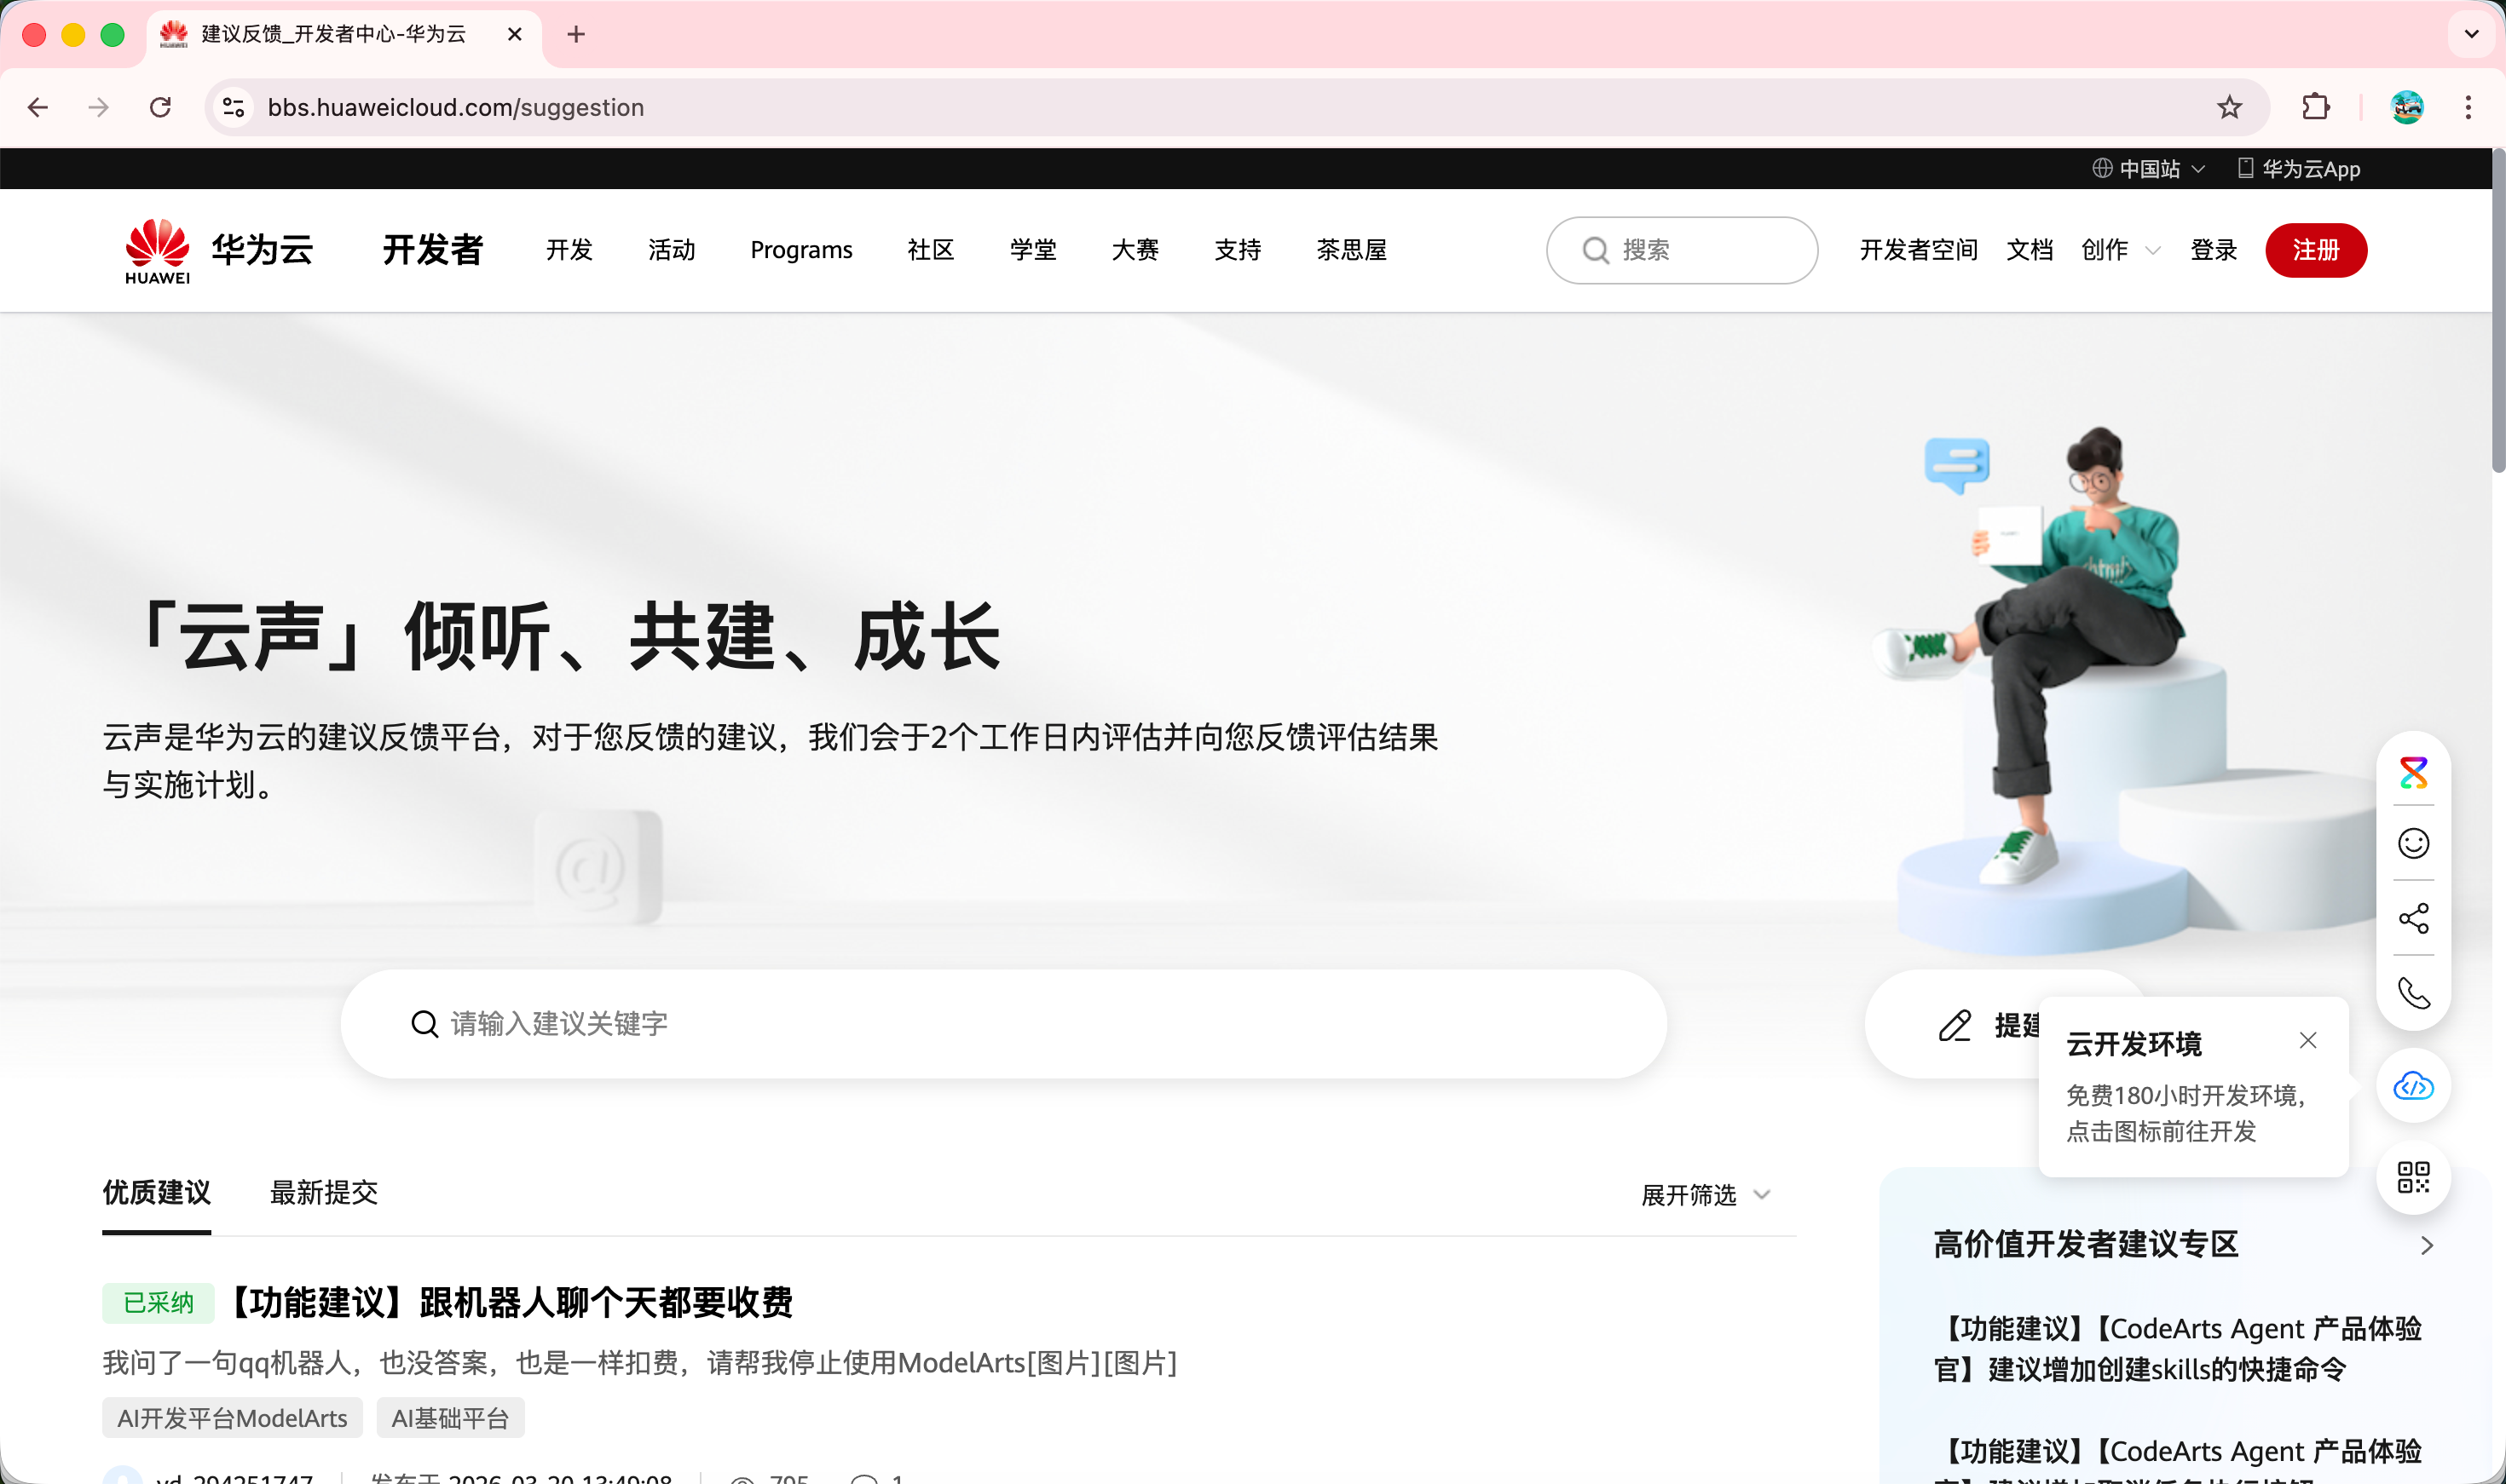
Task: Open the smiley feedback icon
Action: 2413,844
